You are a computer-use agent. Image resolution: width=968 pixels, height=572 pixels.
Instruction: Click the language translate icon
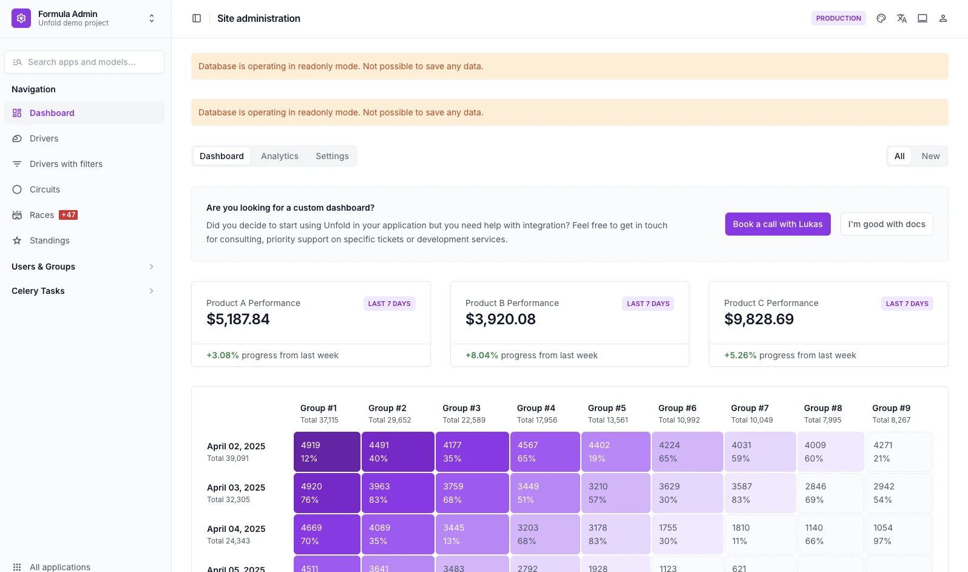pyautogui.click(x=902, y=18)
